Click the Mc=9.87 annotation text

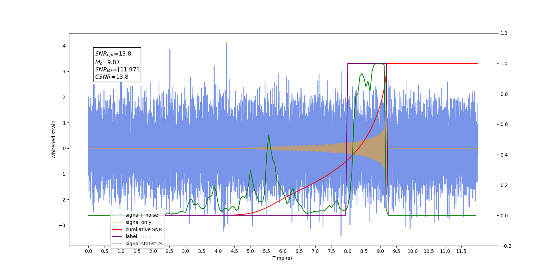(107, 62)
